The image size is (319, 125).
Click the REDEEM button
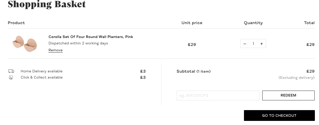pos(288,95)
